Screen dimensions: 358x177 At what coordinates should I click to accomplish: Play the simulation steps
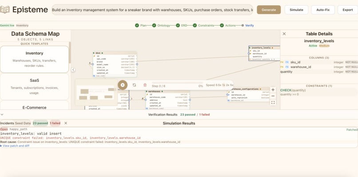tap(123, 85)
